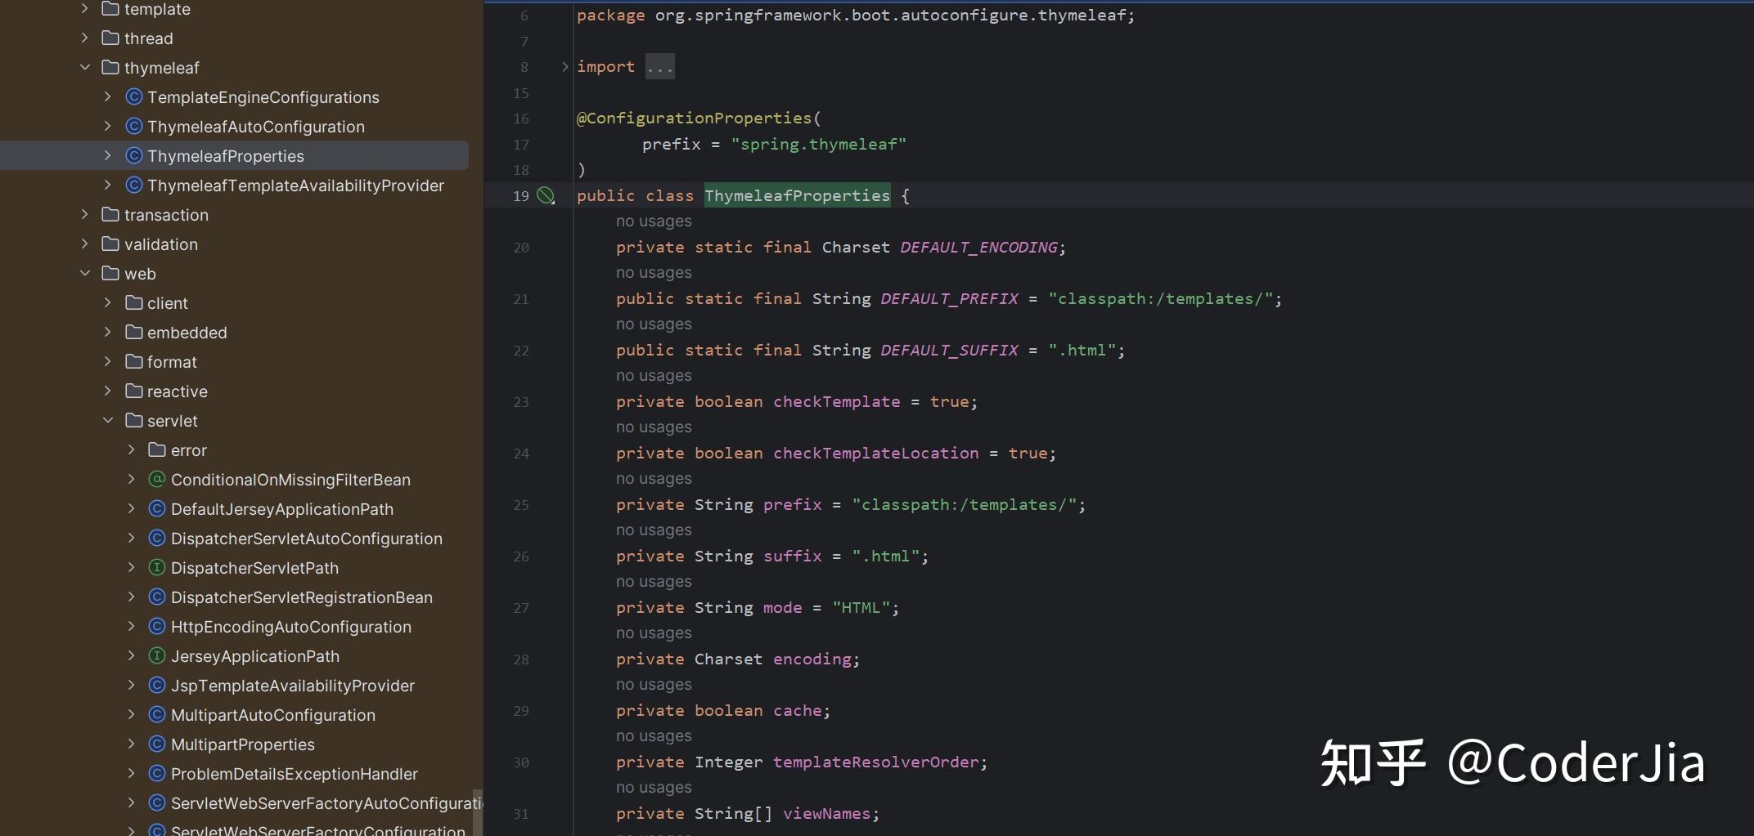Image resolution: width=1754 pixels, height=836 pixels.
Task: Click the gutter icon on line 19
Action: pos(546,196)
